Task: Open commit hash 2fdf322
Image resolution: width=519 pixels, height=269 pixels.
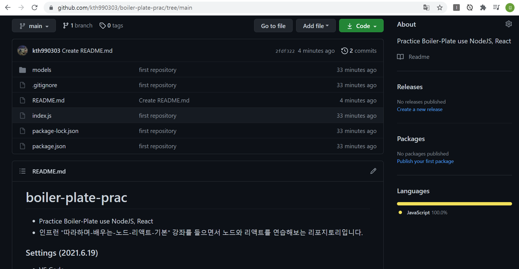Action: tap(285, 51)
